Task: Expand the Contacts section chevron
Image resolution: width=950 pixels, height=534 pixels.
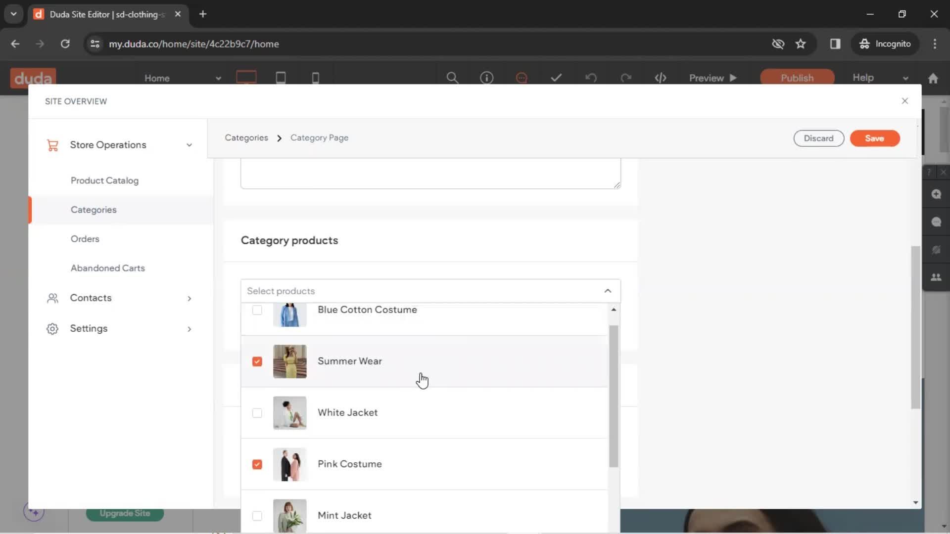Action: [189, 298]
